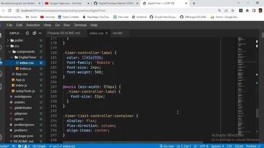
Task: Click warnings count in status bar
Action: (x=27, y=146)
